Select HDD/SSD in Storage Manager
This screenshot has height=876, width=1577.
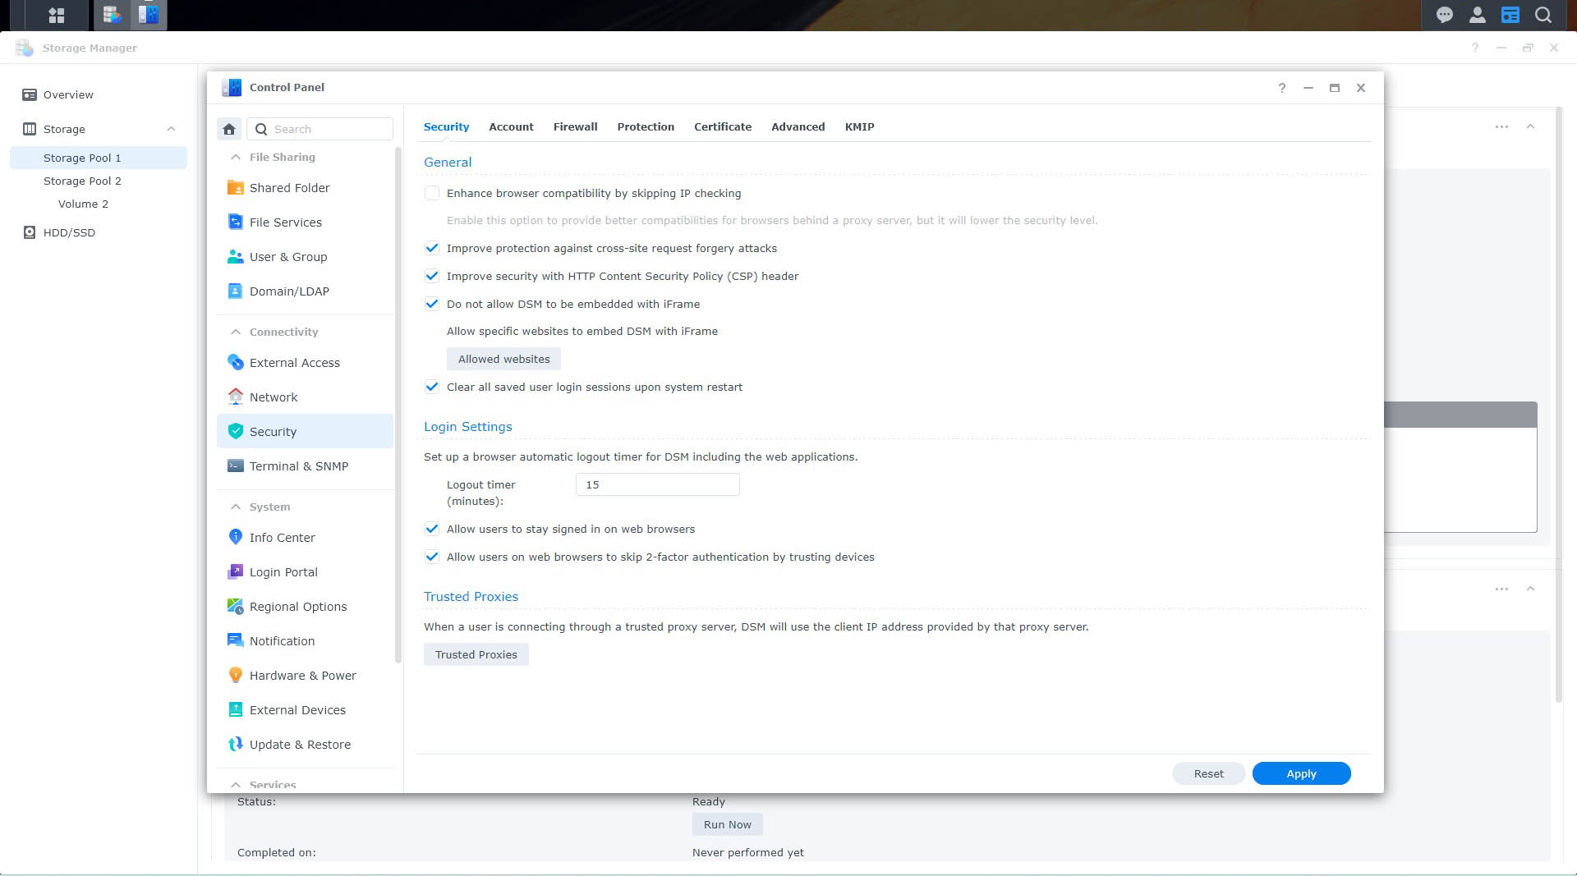99,232
